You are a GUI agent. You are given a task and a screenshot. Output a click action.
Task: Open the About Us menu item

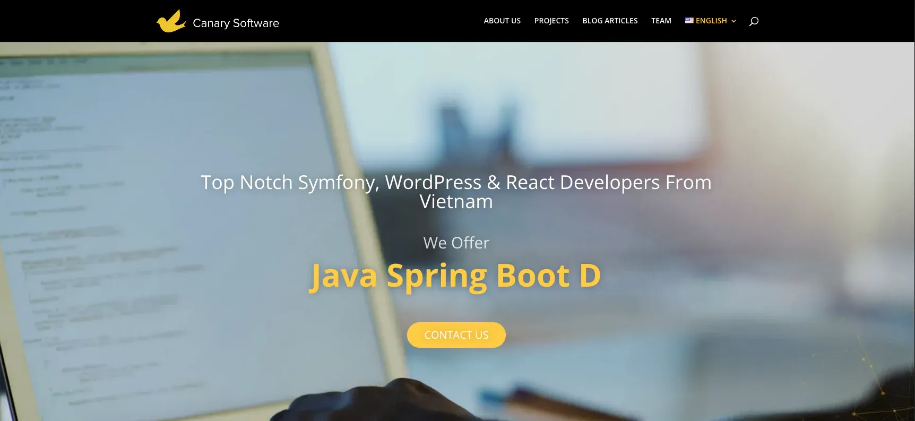pos(502,21)
